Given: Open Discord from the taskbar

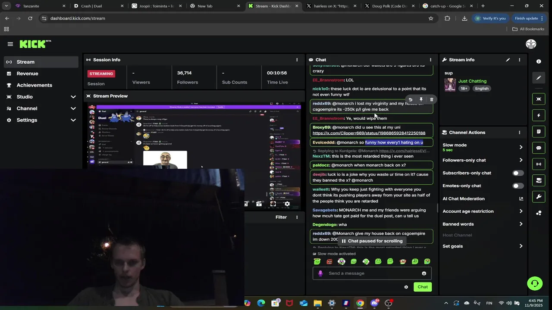Looking at the screenshot, I should (374, 303).
